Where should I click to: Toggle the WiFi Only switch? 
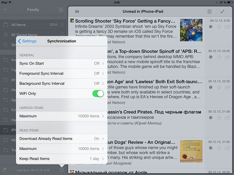coord(98,94)
